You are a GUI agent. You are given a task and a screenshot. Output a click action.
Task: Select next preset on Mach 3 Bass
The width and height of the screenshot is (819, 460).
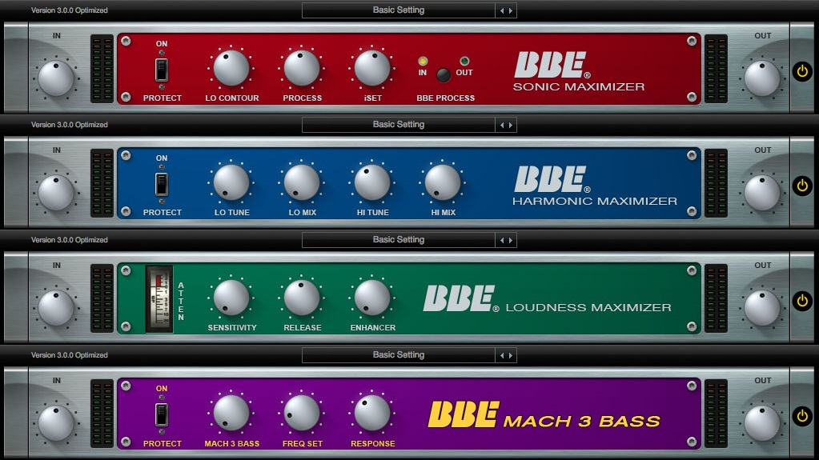[510, 355]
